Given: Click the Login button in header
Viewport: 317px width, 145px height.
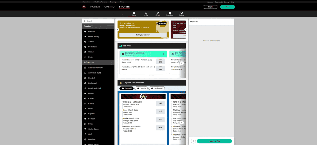Looking at the screenshot, I should click(210, 7).
